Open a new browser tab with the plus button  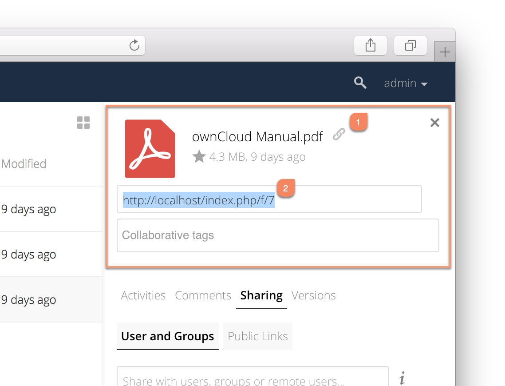coord(444,52)
